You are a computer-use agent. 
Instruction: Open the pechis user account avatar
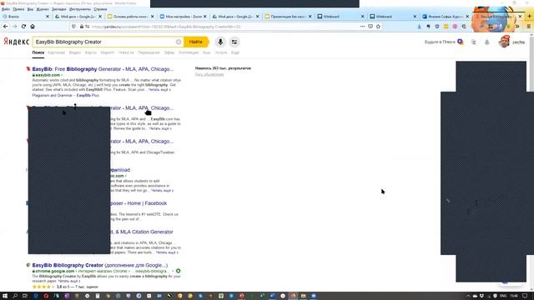point(504,42)
